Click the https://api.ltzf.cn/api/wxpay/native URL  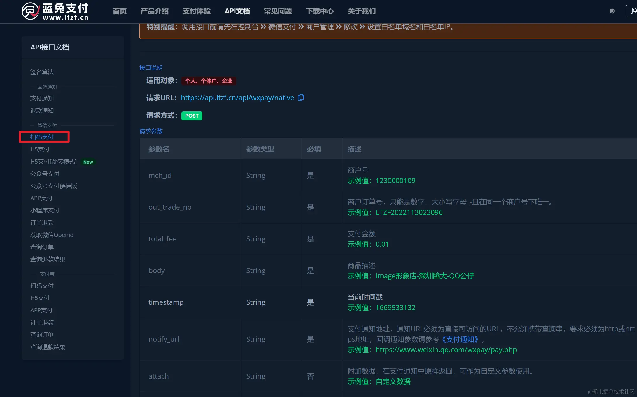tap(237, 98)
